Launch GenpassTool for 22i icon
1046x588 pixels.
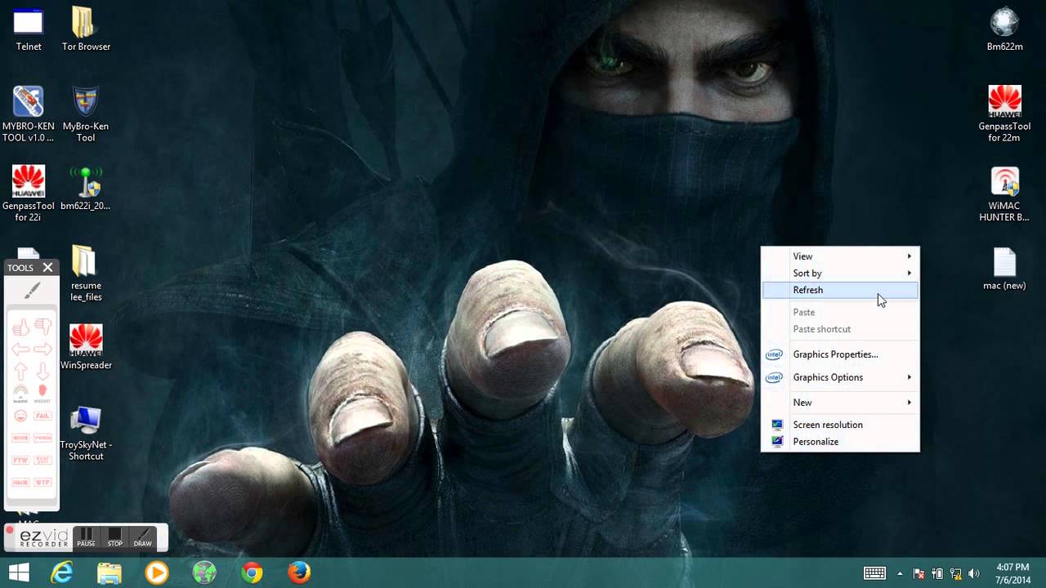point(29,194)
